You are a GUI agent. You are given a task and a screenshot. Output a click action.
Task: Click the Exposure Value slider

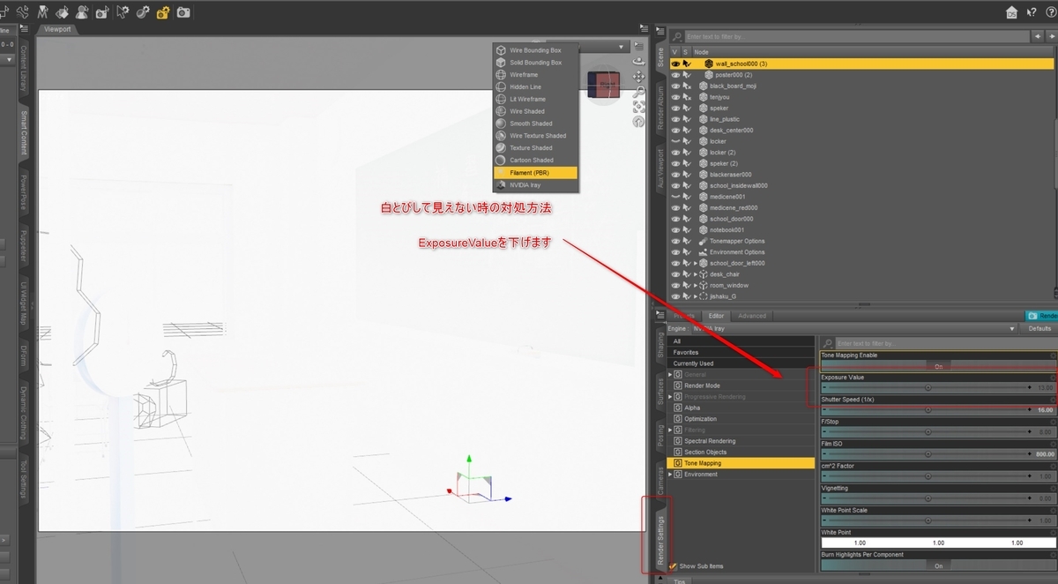927,387
